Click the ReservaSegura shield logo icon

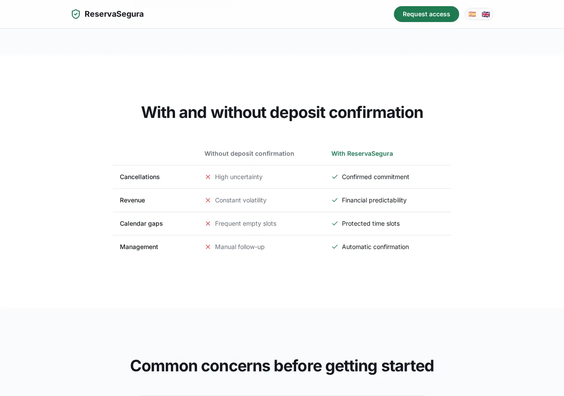(75, 14)
